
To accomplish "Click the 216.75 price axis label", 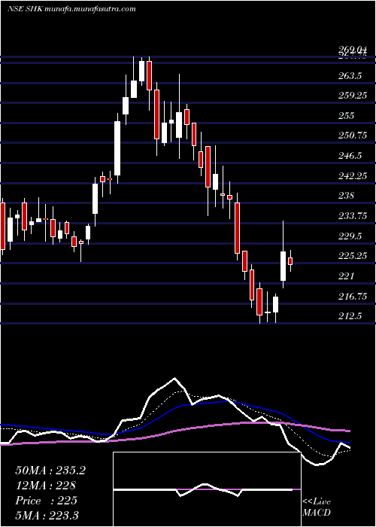I will click(353, 297).
